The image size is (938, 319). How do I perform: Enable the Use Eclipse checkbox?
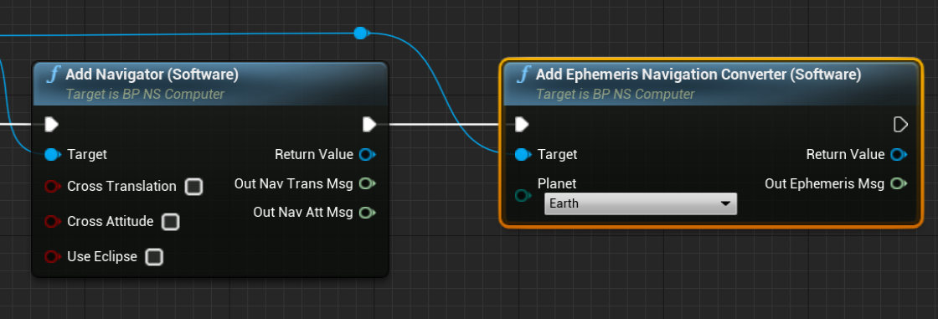click(x=154, y=257)
